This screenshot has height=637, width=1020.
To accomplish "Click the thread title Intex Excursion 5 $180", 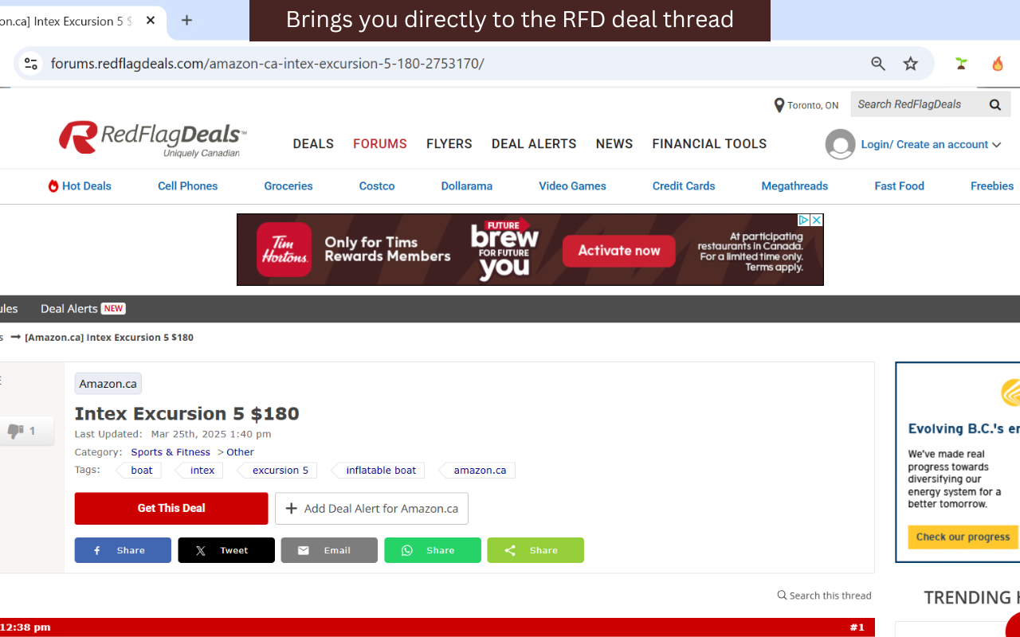I will click(x=187, y=414).
